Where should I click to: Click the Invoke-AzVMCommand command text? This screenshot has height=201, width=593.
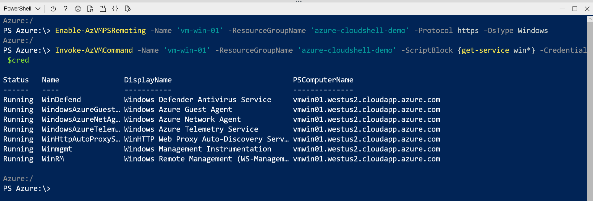point(94,50)
